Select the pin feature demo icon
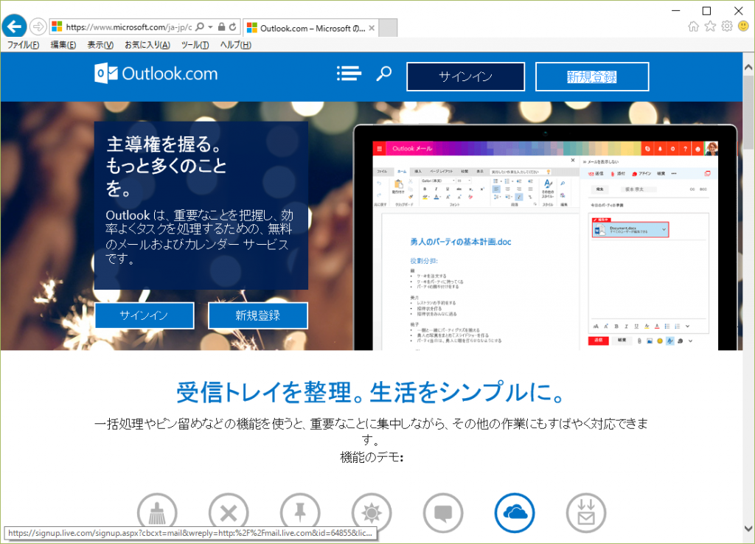 [x=300, y=513]
